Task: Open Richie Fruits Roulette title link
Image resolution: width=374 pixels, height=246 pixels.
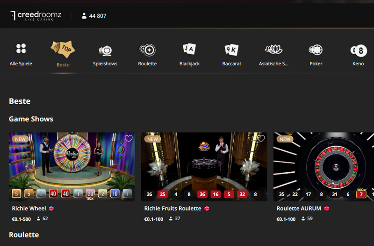Action: click(x=173, y=208)
